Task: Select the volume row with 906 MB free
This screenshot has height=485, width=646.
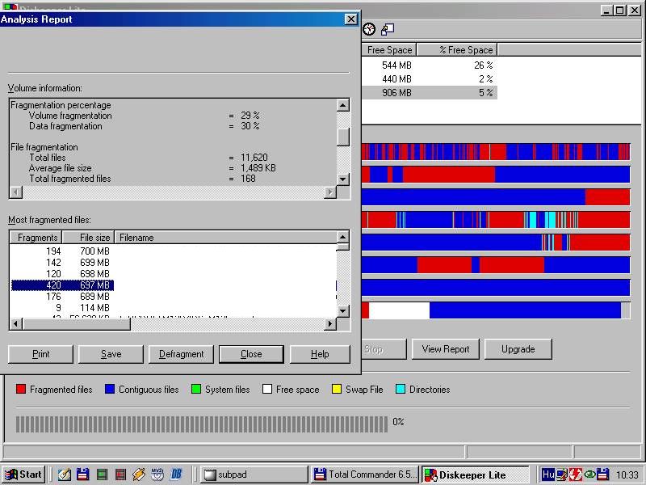Action: click(428, 93)
